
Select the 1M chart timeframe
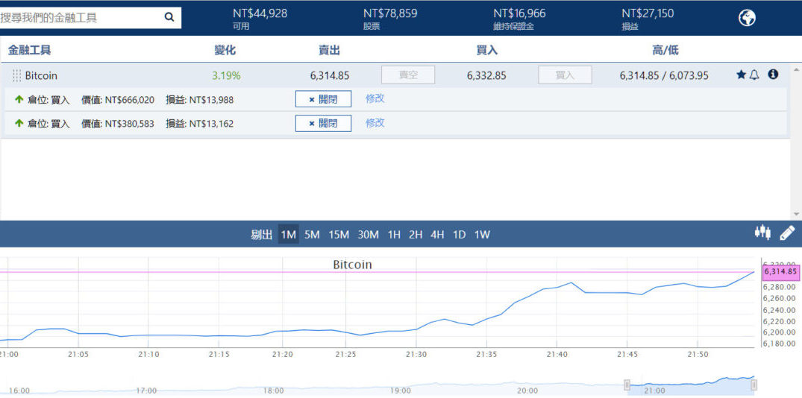click(x=289, y=235)
